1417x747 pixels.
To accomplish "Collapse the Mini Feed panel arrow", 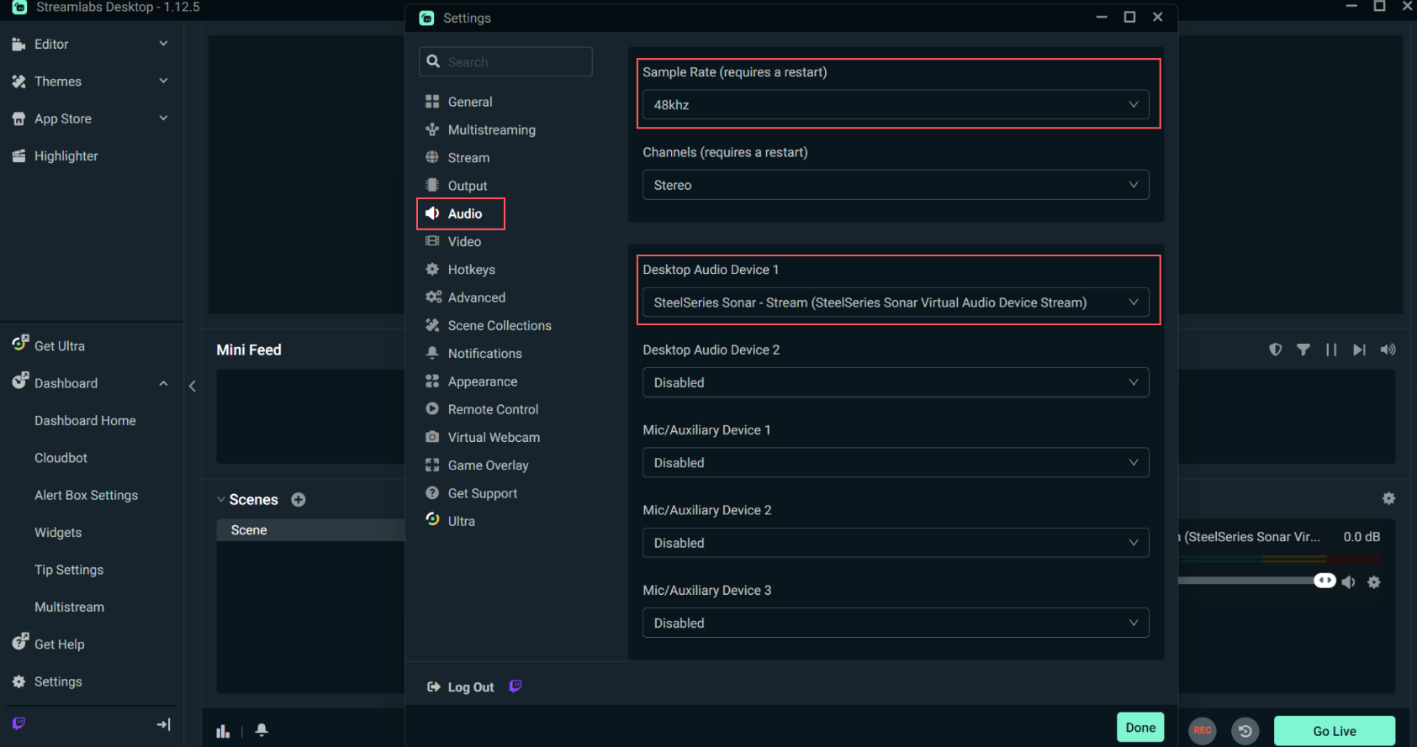I will 193,386.
